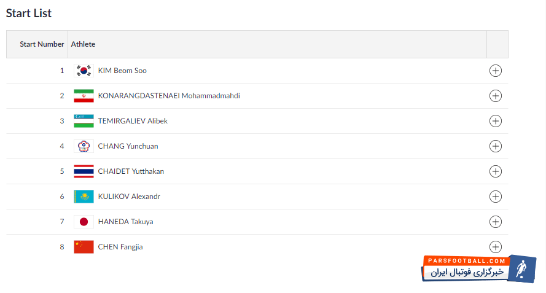Click the Iran flag beside KONARANGDASTENAEI

coord(84,96)
